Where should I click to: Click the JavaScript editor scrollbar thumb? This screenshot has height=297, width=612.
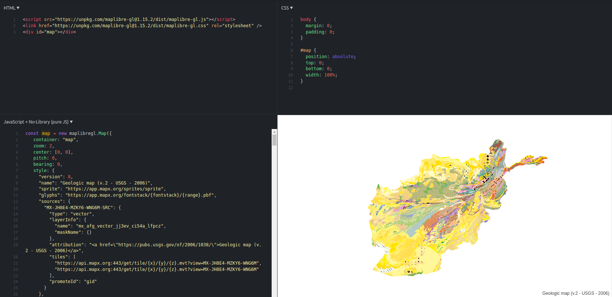pos(274,140)
